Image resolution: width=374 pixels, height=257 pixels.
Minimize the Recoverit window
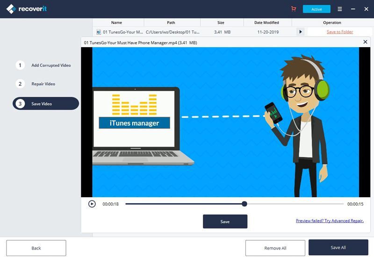coord(353,9)
